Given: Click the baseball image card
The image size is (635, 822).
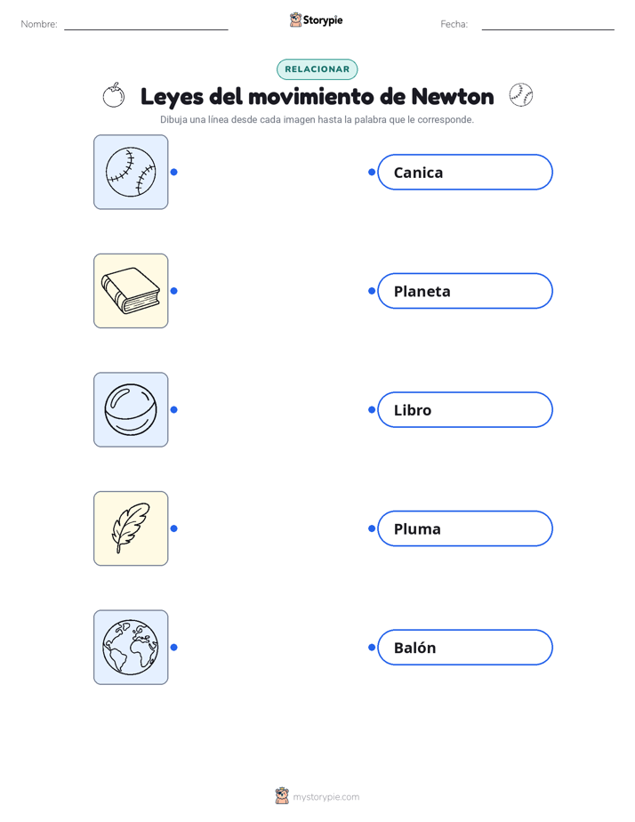Looking at the screenshot, I should (131, 172).
